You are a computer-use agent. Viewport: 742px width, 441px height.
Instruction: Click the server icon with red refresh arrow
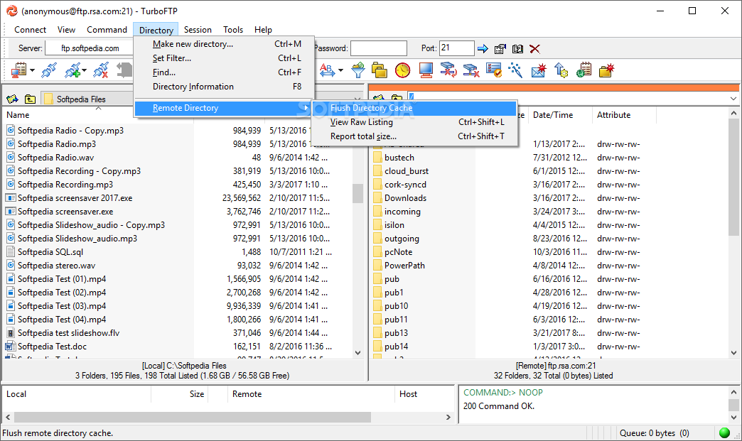[x=448, y=70]
